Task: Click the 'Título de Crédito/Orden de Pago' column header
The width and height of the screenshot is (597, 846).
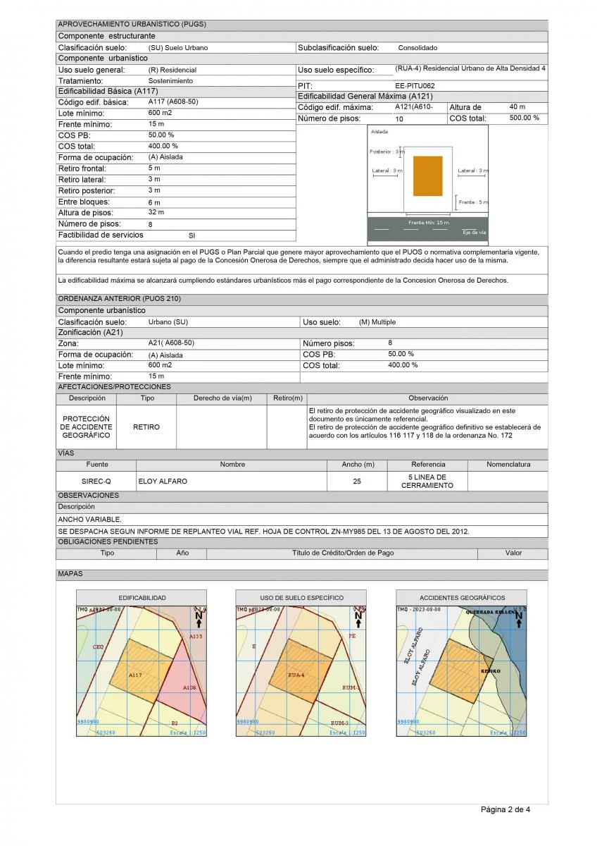Action: [343, 553]
